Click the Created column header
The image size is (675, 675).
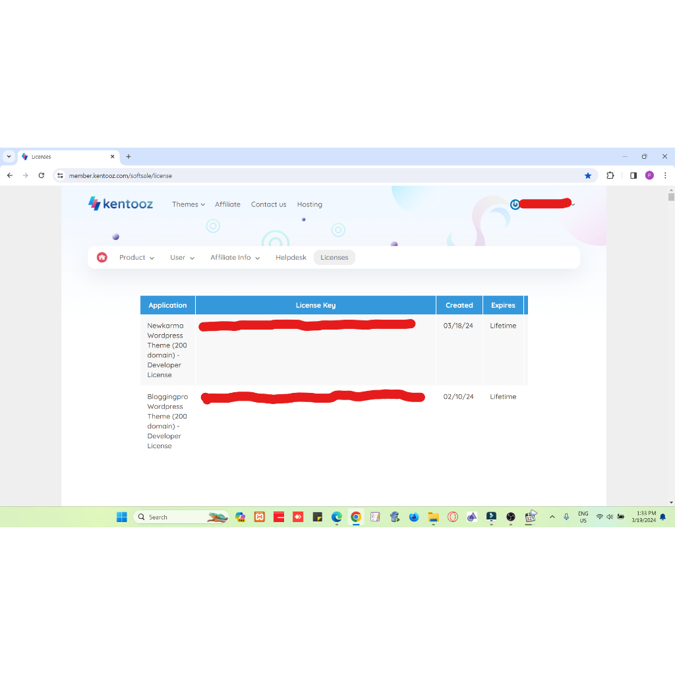(x=459, y=305)
